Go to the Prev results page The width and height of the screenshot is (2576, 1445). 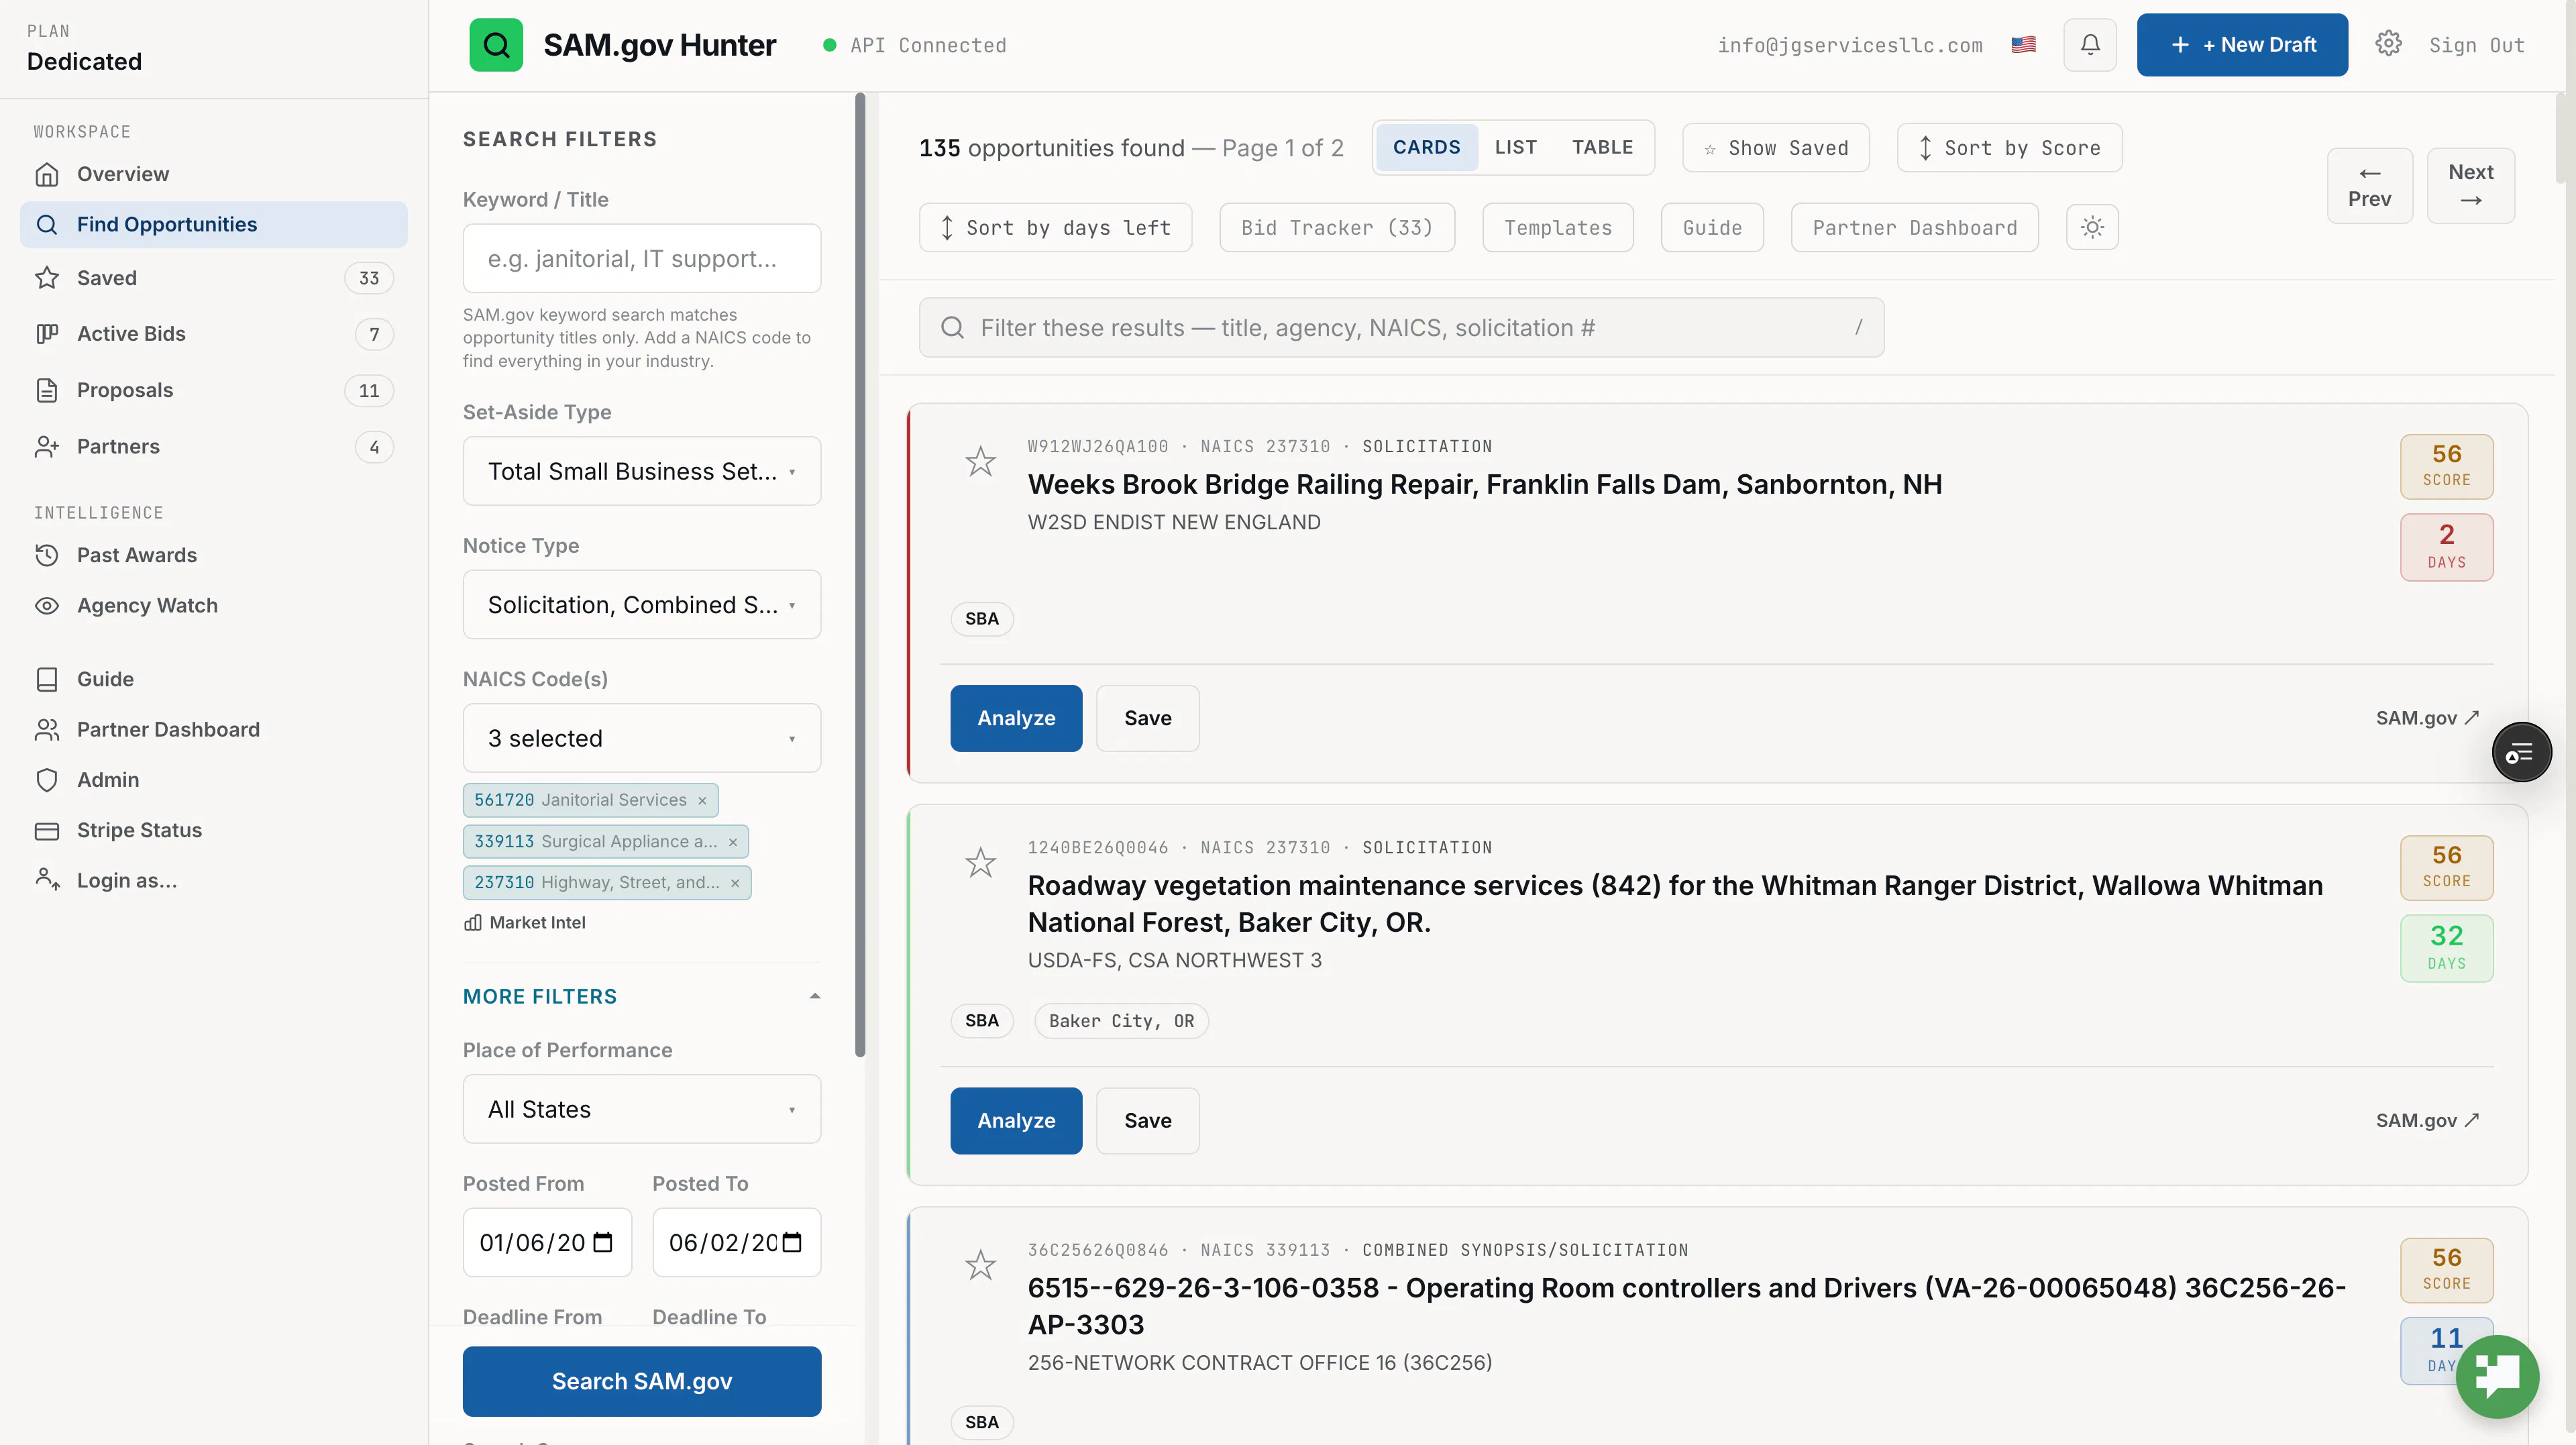(x=2370, y=186)
